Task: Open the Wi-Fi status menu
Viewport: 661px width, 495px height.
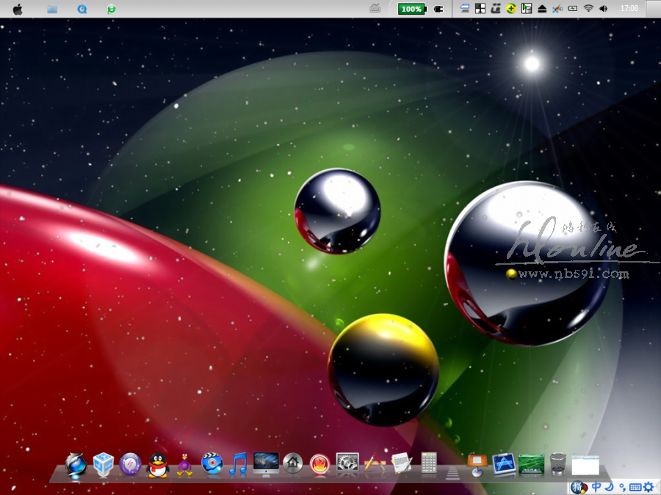Action: 588,9
